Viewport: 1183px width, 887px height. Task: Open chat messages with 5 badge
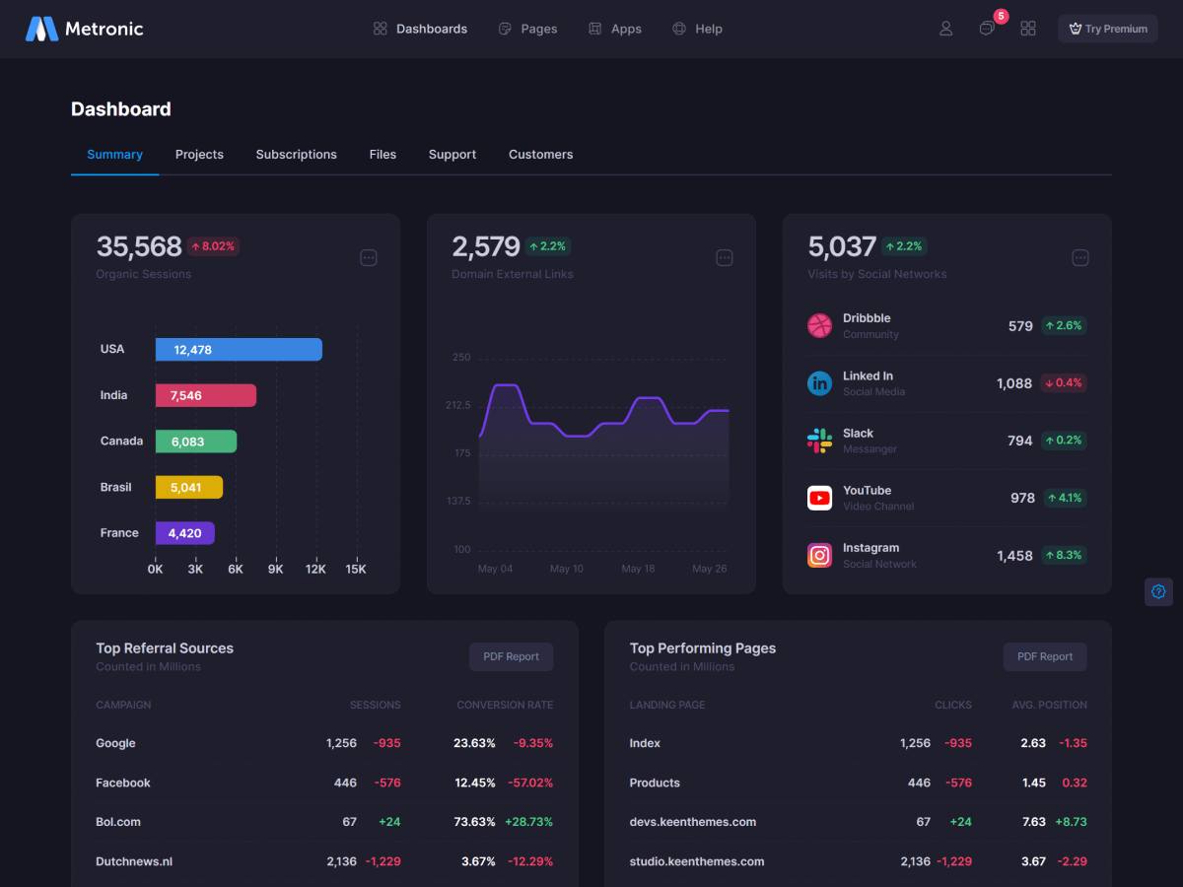click(987, 29)
